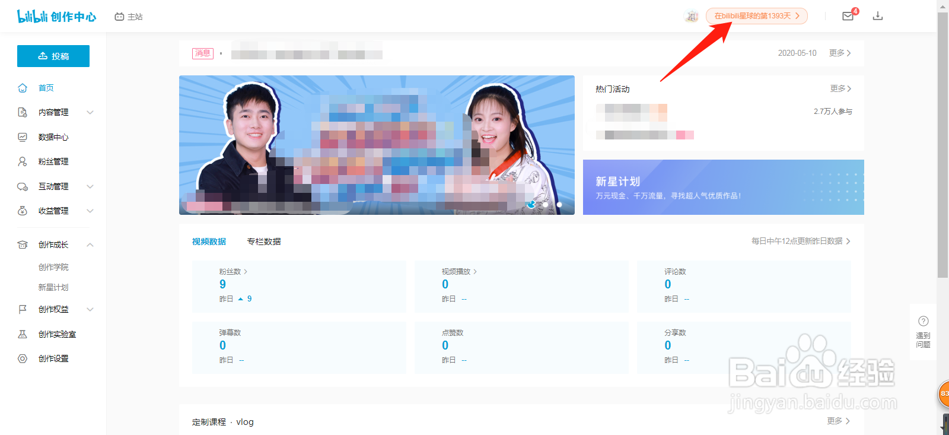Open 数据中心 menu item
This screenshot has width=949, height=435.
[53, 137]
